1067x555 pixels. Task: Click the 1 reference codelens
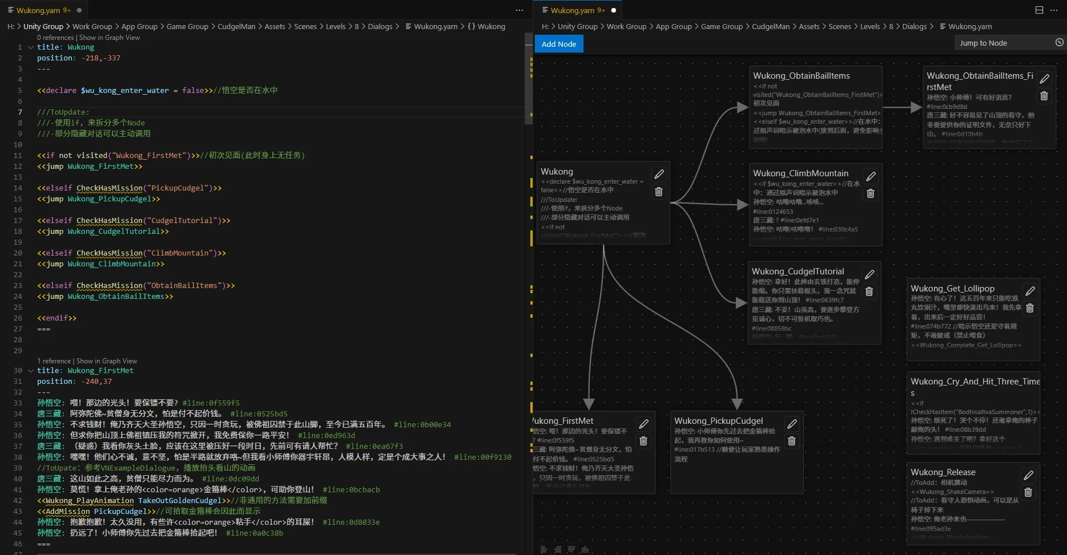pos(54,361)
